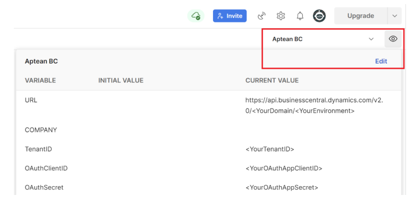Click the TenantID current value

click(x=269, y=149)
